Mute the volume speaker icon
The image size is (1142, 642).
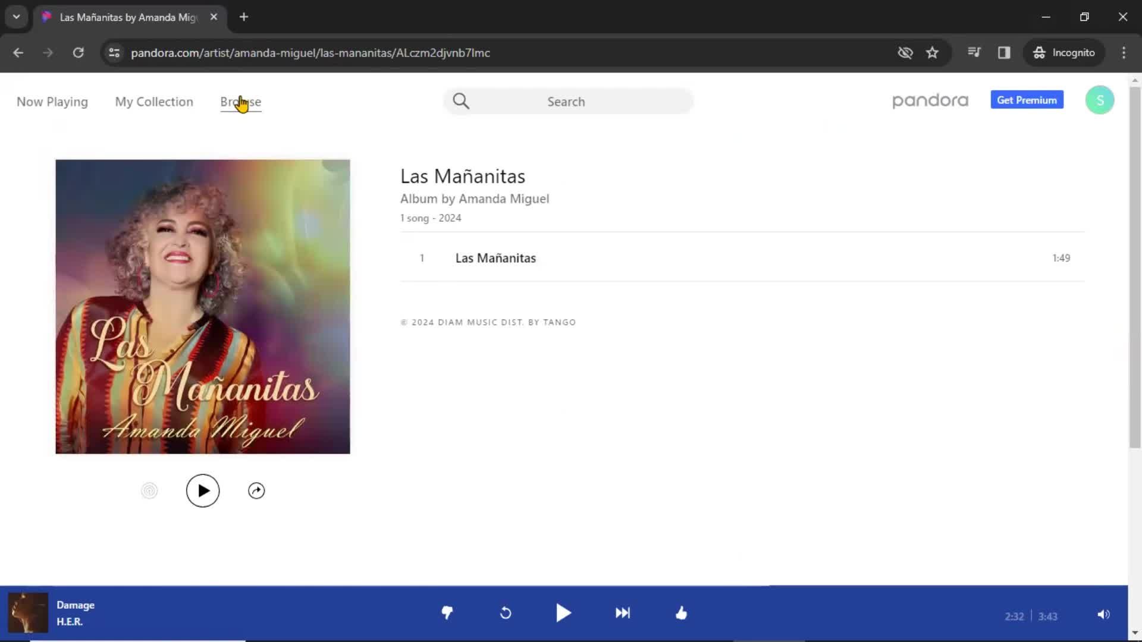coord(1103,615)
